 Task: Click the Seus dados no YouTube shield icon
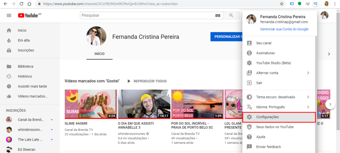pos(249,127)
